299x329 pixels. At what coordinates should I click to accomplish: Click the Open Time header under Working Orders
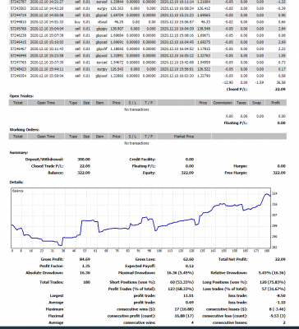[x=46, y=137]
